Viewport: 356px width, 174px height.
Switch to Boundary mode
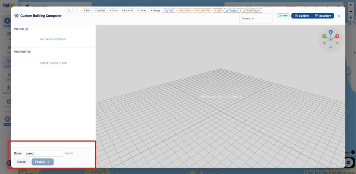click(323, 16)
